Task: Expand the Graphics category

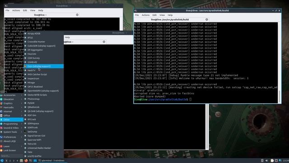Action: point(12,103)
